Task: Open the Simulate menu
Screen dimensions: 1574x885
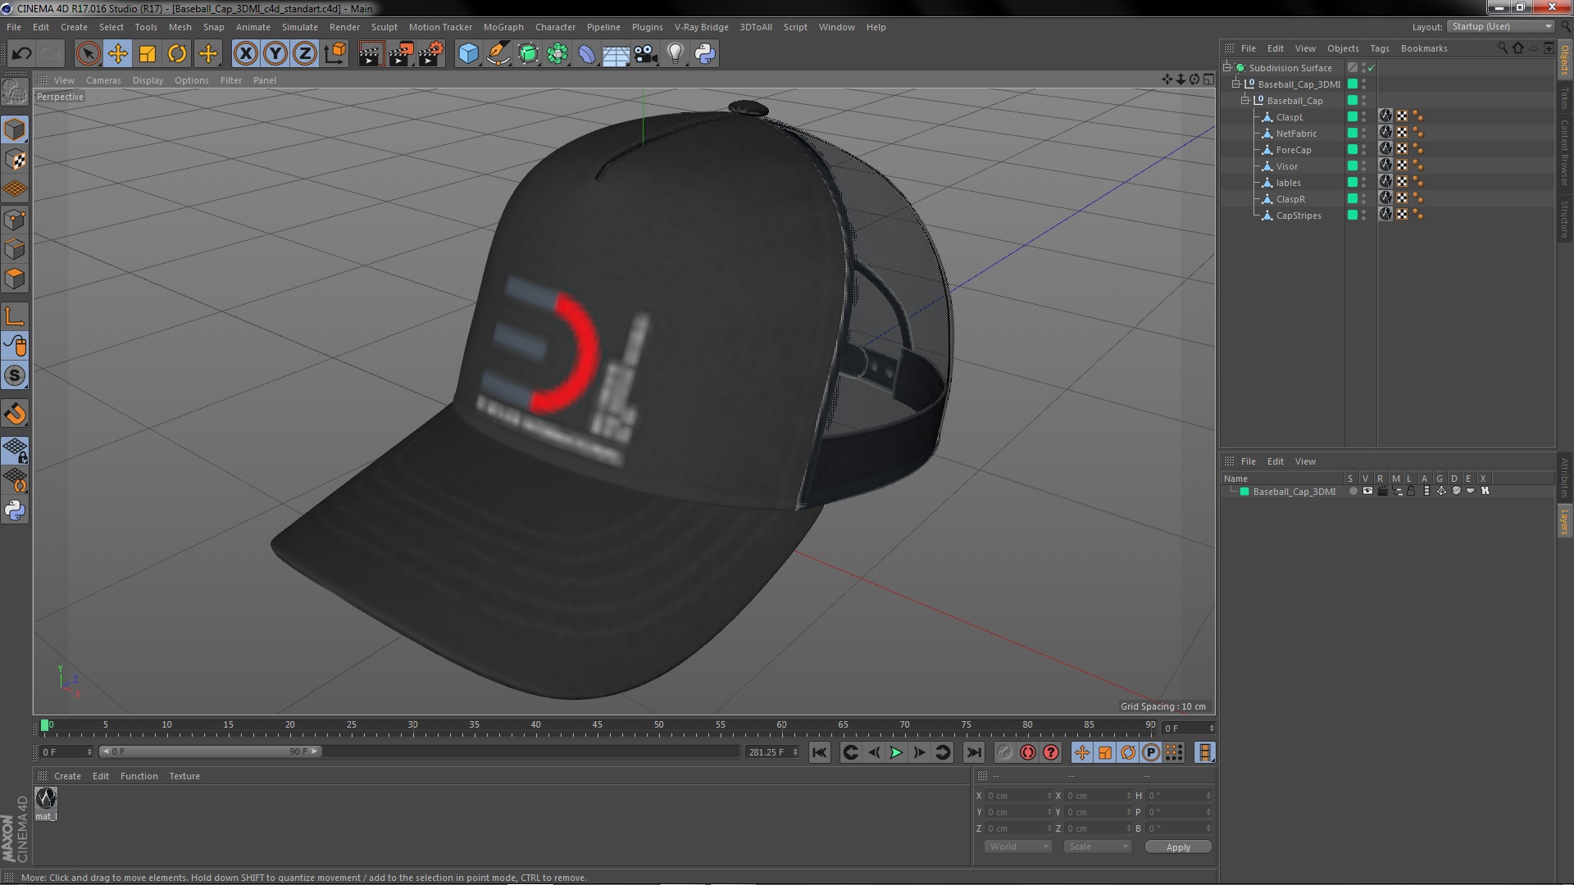Action: pyautogui.click(x=299, y=27)
